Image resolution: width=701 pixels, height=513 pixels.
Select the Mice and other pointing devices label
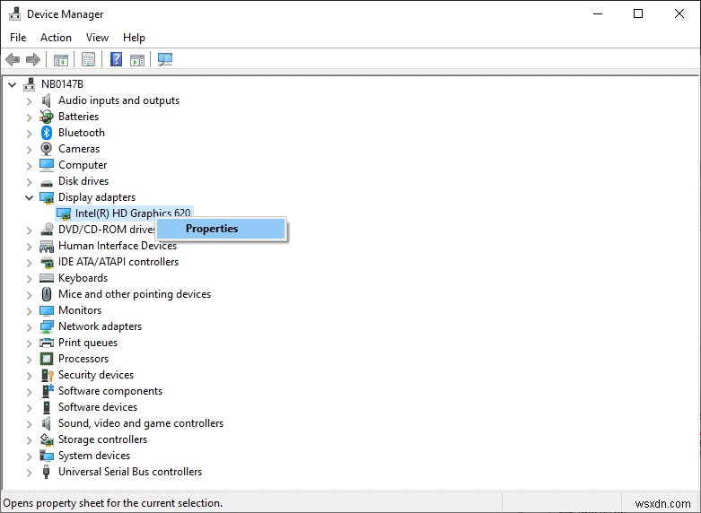(x=134, y=294)
